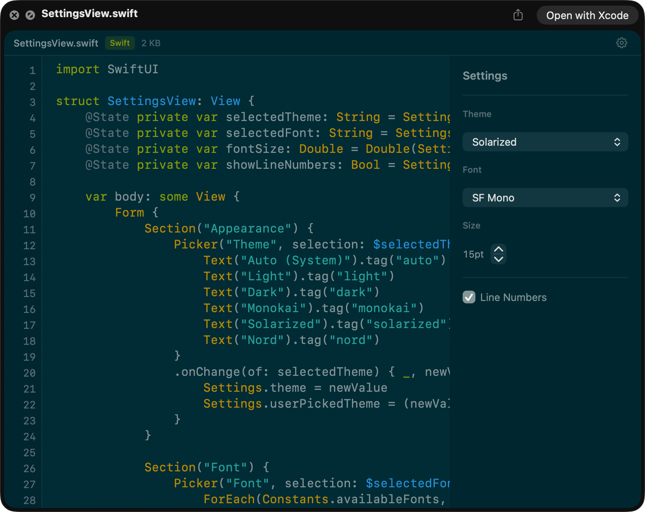This screenshot has width=645, height=512.
Task: Click line number 10 in gutter
Action: click(29, 214)
